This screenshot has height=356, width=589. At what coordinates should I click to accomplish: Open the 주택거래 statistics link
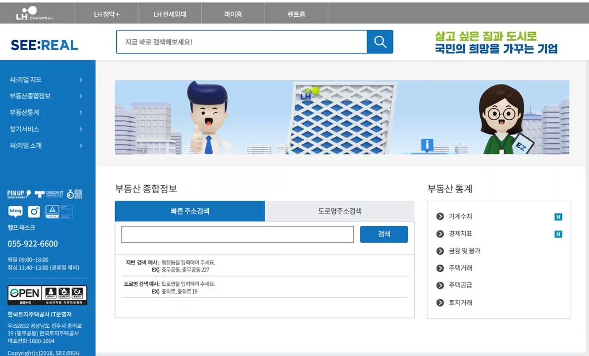pos(460,268)
